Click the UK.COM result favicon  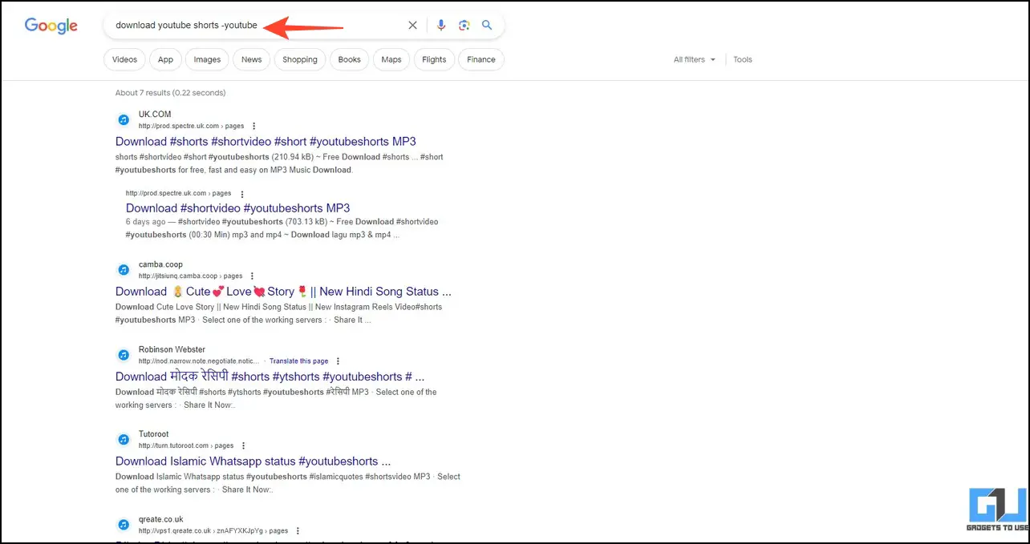coord(124,119)
